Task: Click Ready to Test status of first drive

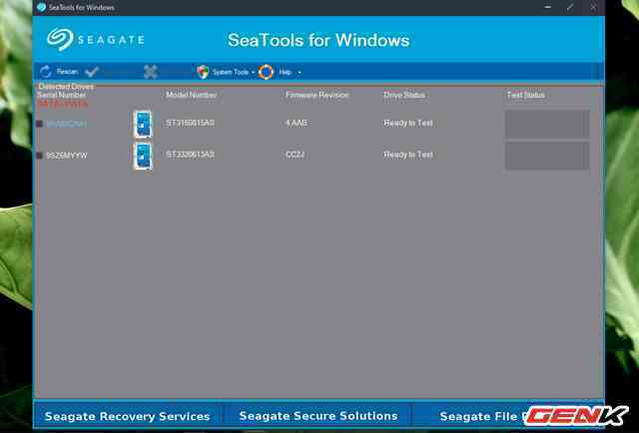Action: [x=408, y=123]
